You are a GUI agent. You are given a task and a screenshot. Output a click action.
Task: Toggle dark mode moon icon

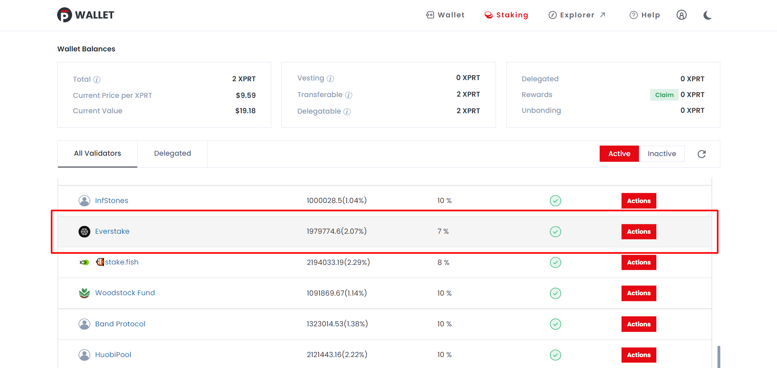tap(707, 15)
